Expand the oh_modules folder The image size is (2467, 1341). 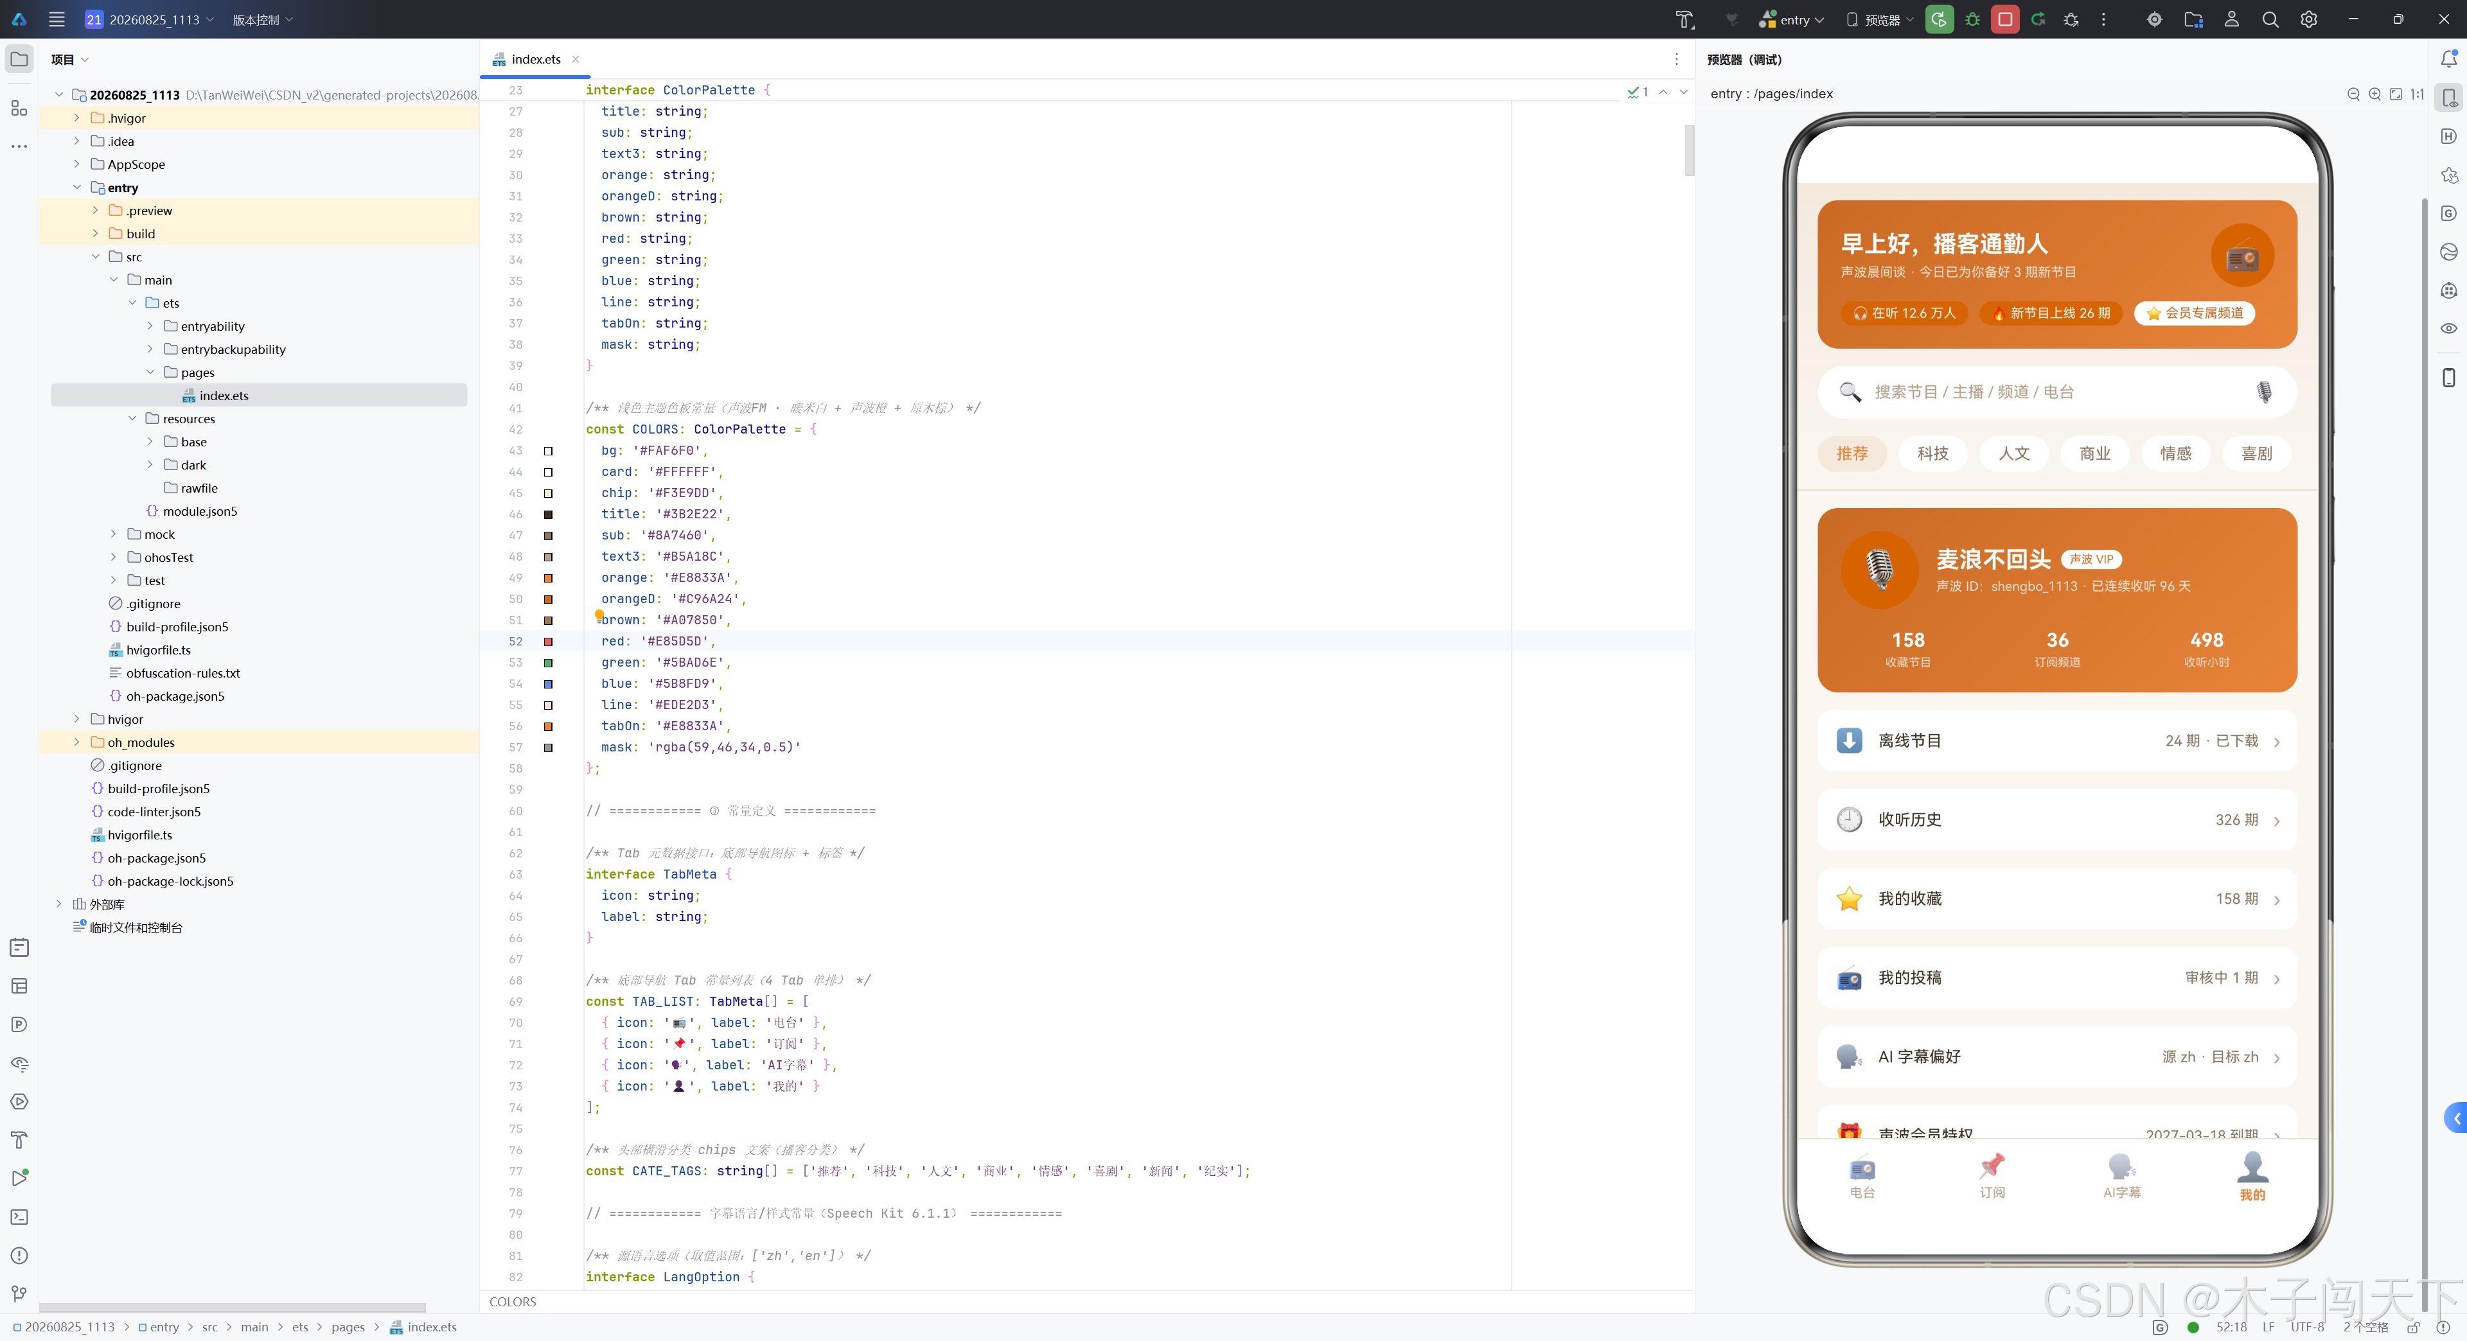76,742
